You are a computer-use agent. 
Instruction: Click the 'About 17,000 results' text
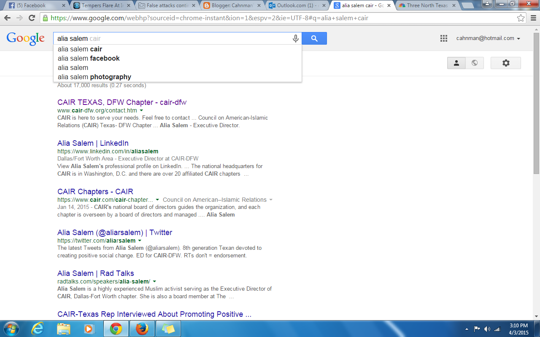[102, 85]
